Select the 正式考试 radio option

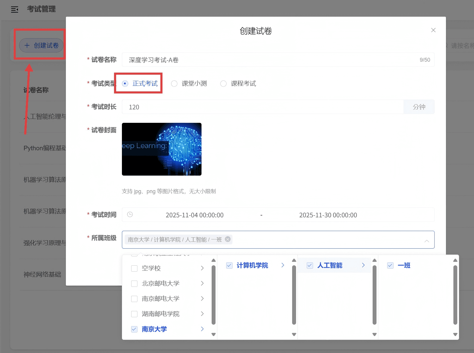(125, 83)
